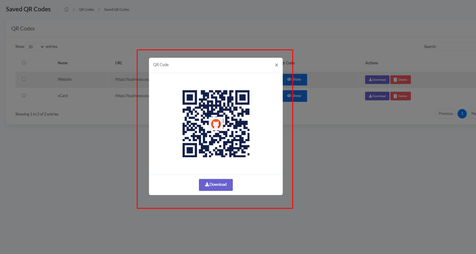Open the Saved QR Codes breadcrumb link

(116, 9)
